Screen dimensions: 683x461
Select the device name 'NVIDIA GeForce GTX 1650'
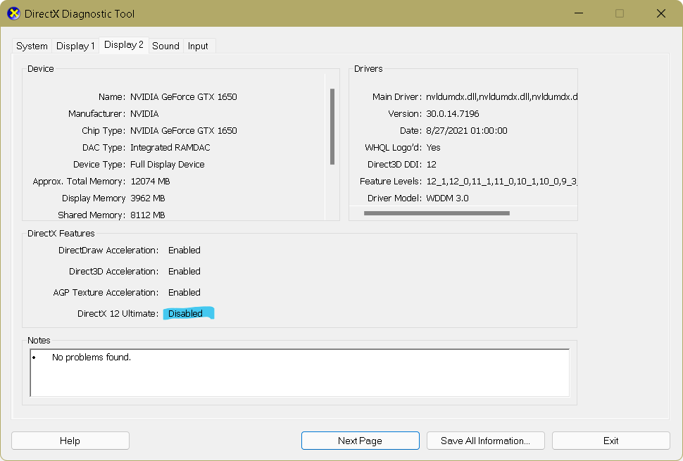(x=183, y=96)
